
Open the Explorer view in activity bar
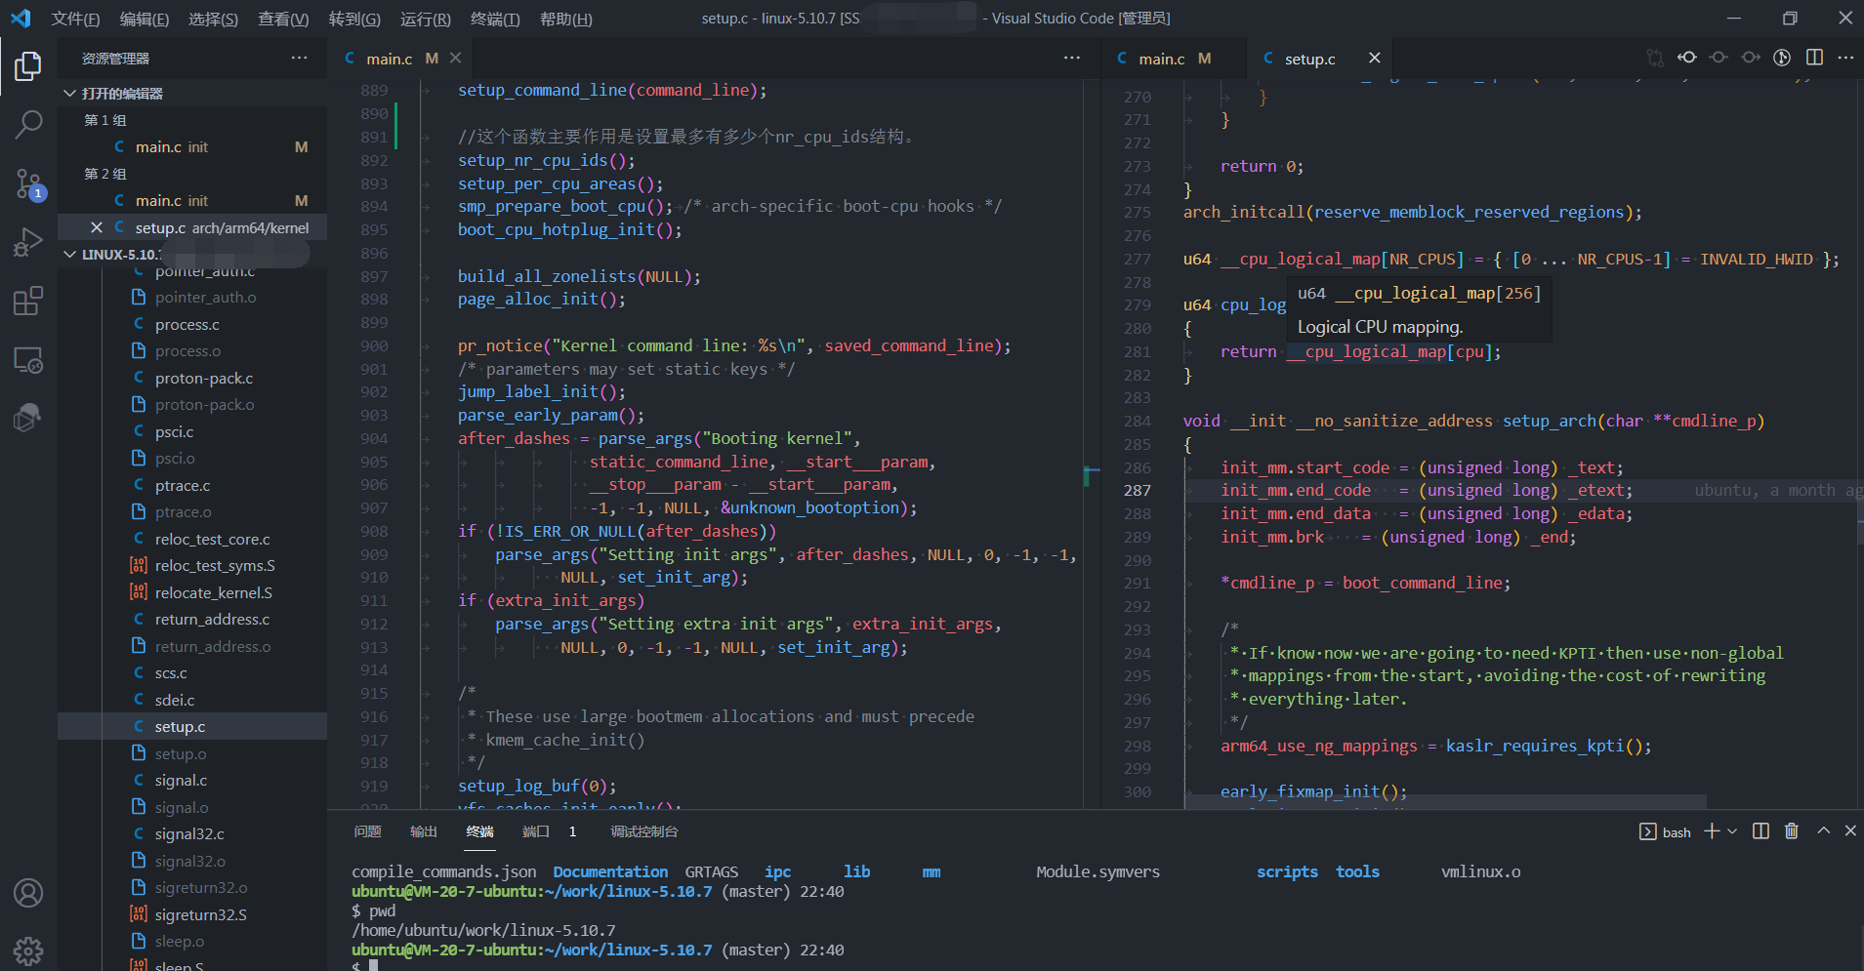pos(28,65)
